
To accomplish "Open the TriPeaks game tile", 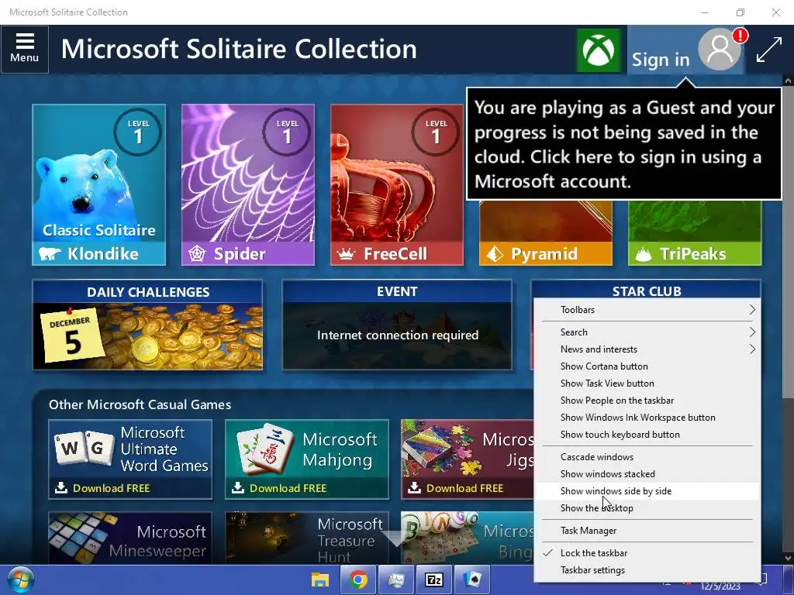I will point(694,233).
